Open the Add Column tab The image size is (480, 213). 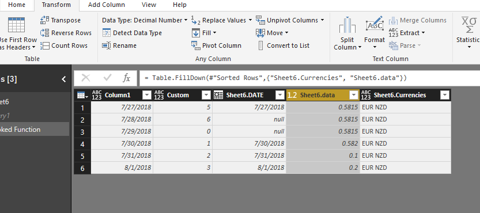[107, 5]
